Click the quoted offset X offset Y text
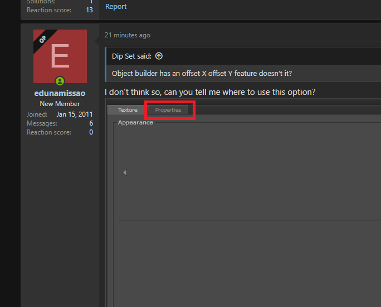 202,74
